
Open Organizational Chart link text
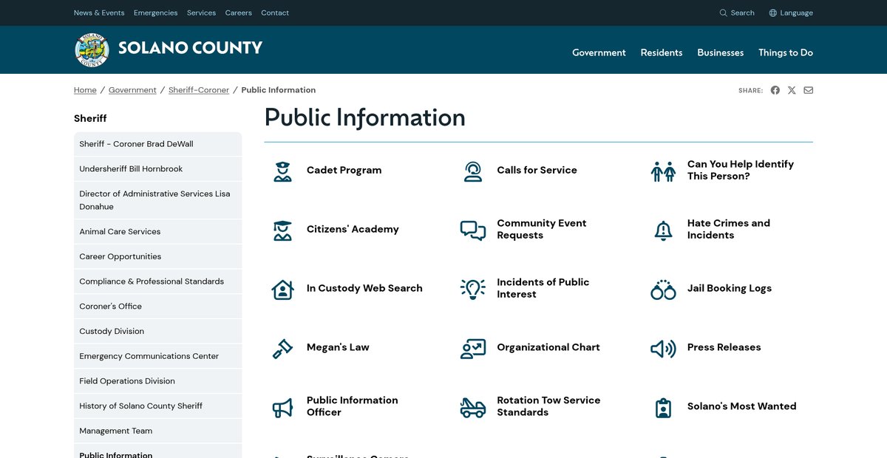click(548, 347)
